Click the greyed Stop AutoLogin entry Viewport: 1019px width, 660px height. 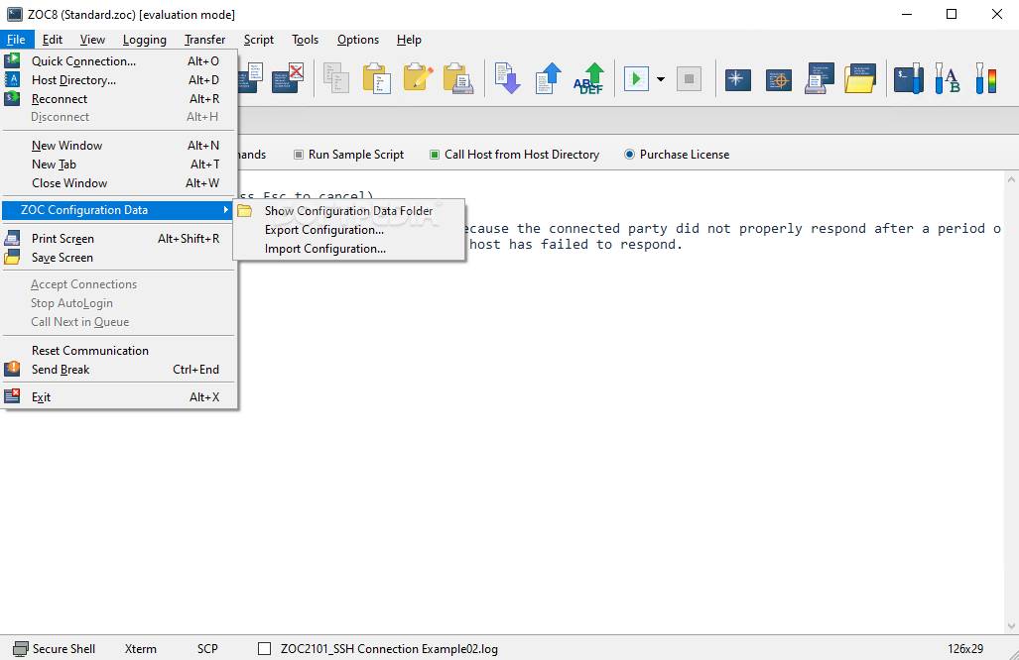[x=118, y=303]
